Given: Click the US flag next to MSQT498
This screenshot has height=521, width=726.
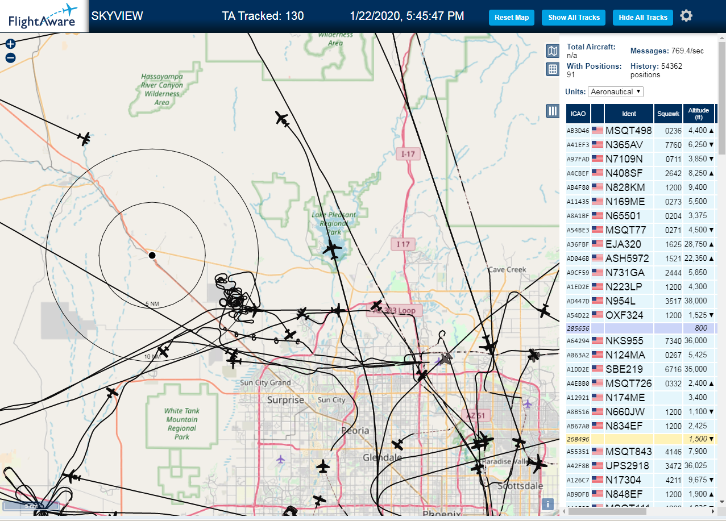Looking at the screenshot, I should point(598,130).
